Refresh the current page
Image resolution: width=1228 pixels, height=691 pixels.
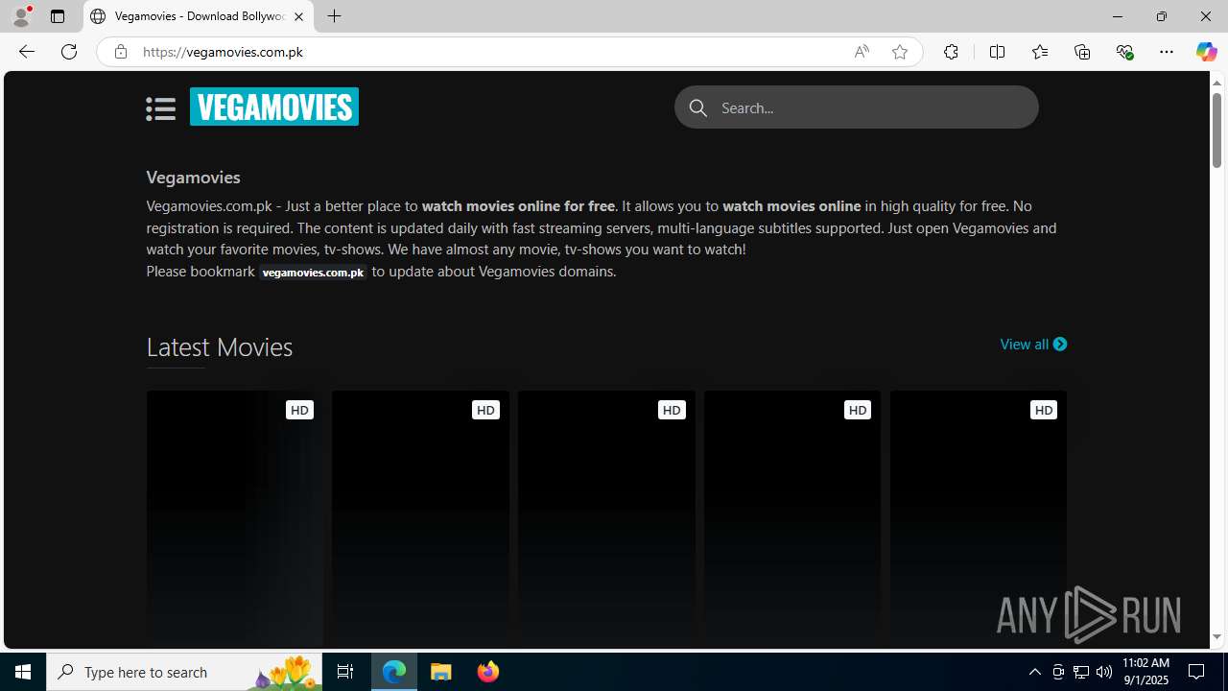coord(69,52)
